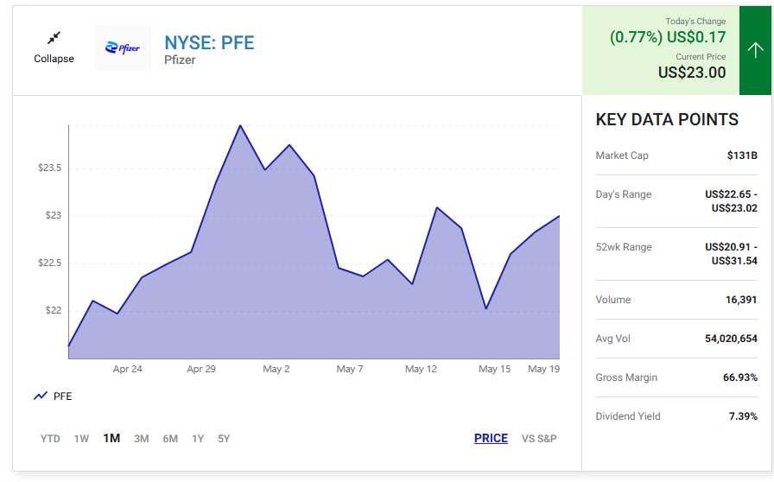Click the Apr 24 axis label

click(x=127, y=369)
